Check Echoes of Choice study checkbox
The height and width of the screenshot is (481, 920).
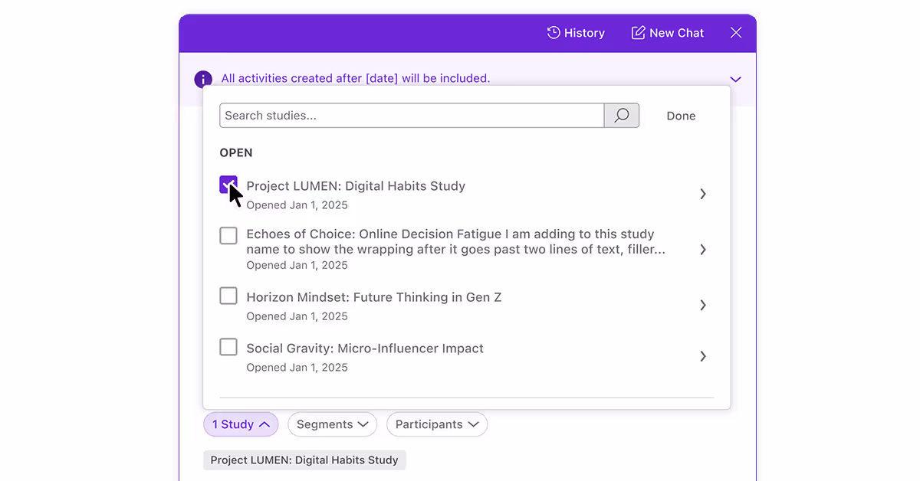[x=228, y=235]
